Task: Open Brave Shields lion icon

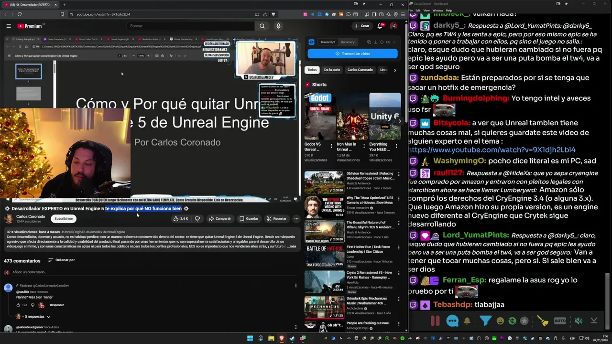Action: coord(273,14)
